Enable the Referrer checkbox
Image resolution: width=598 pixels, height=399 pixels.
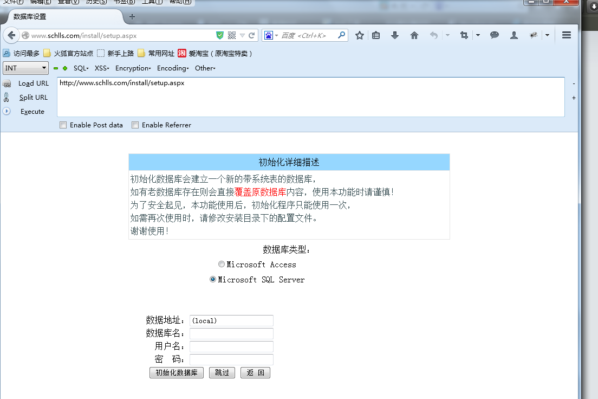point(135,125)
